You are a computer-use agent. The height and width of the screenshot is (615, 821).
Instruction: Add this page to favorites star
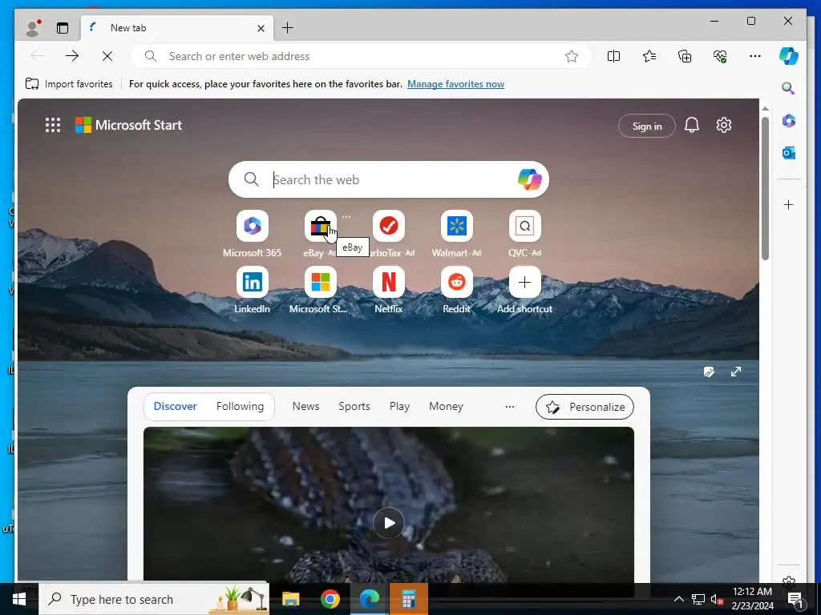coord(571,56)
